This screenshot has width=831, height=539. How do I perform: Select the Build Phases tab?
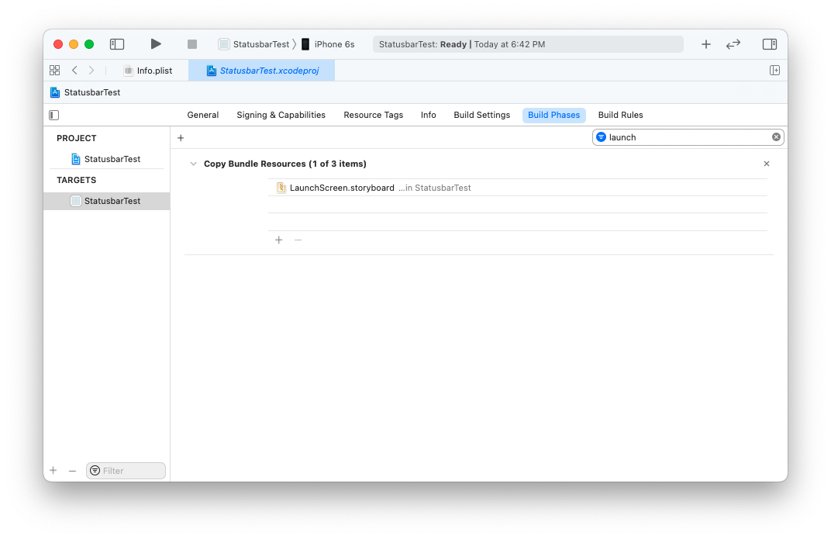[553, 115]
